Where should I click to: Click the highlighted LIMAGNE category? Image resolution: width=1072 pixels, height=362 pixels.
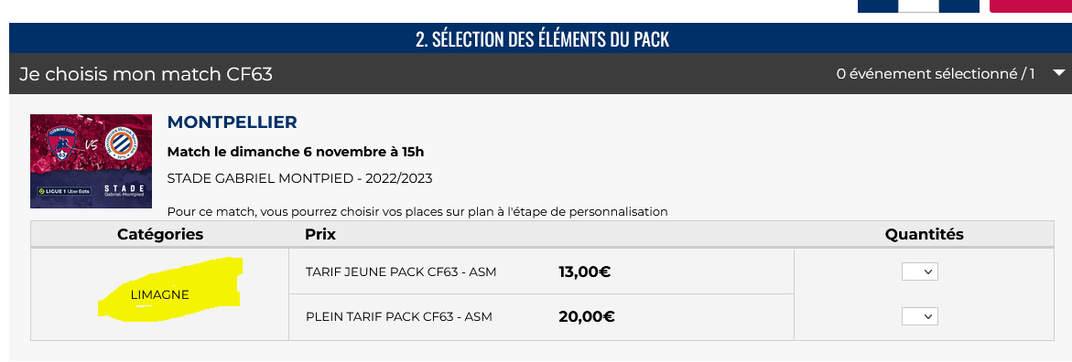pos(160,294)
